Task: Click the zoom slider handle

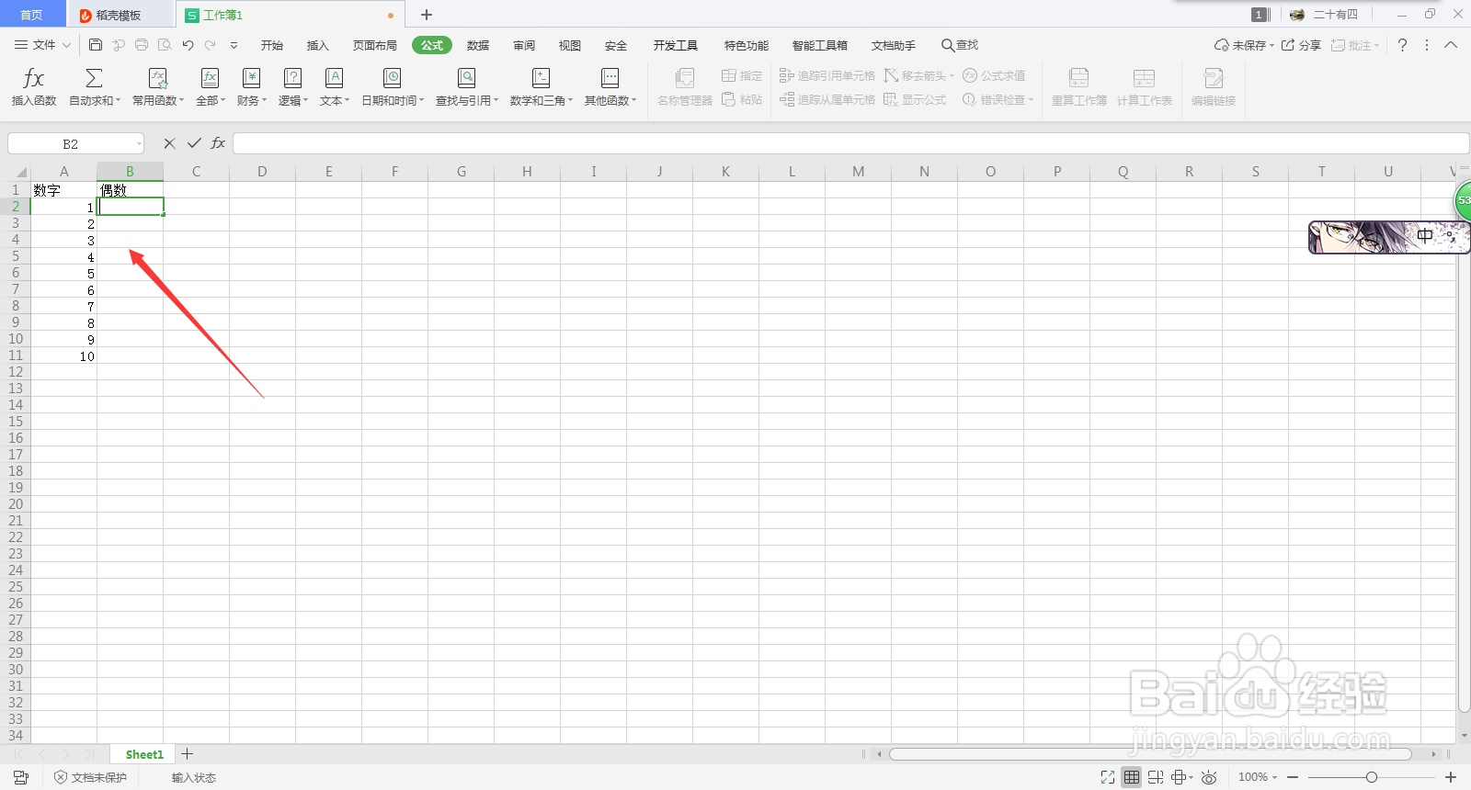Action: [1372, 777]
